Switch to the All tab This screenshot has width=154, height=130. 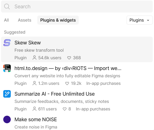pos(6,20)
